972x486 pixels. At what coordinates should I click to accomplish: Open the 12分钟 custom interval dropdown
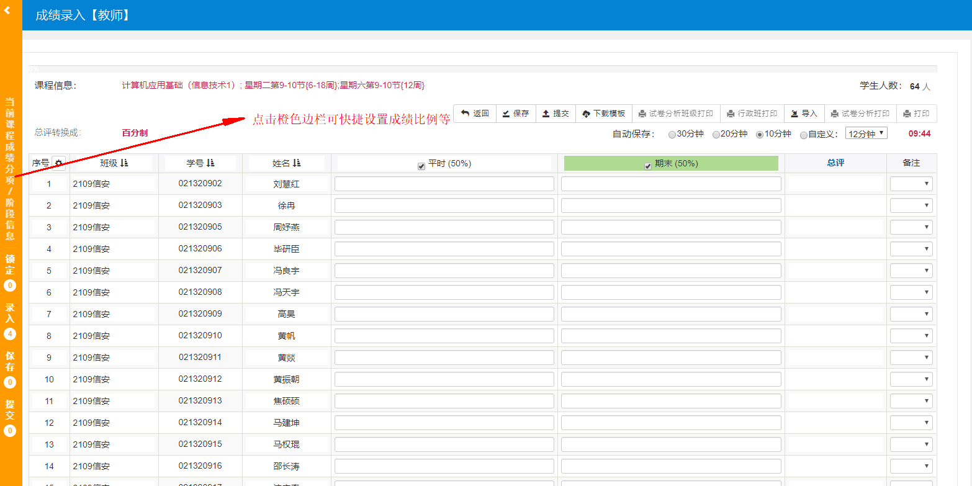[x=866, y=133]
